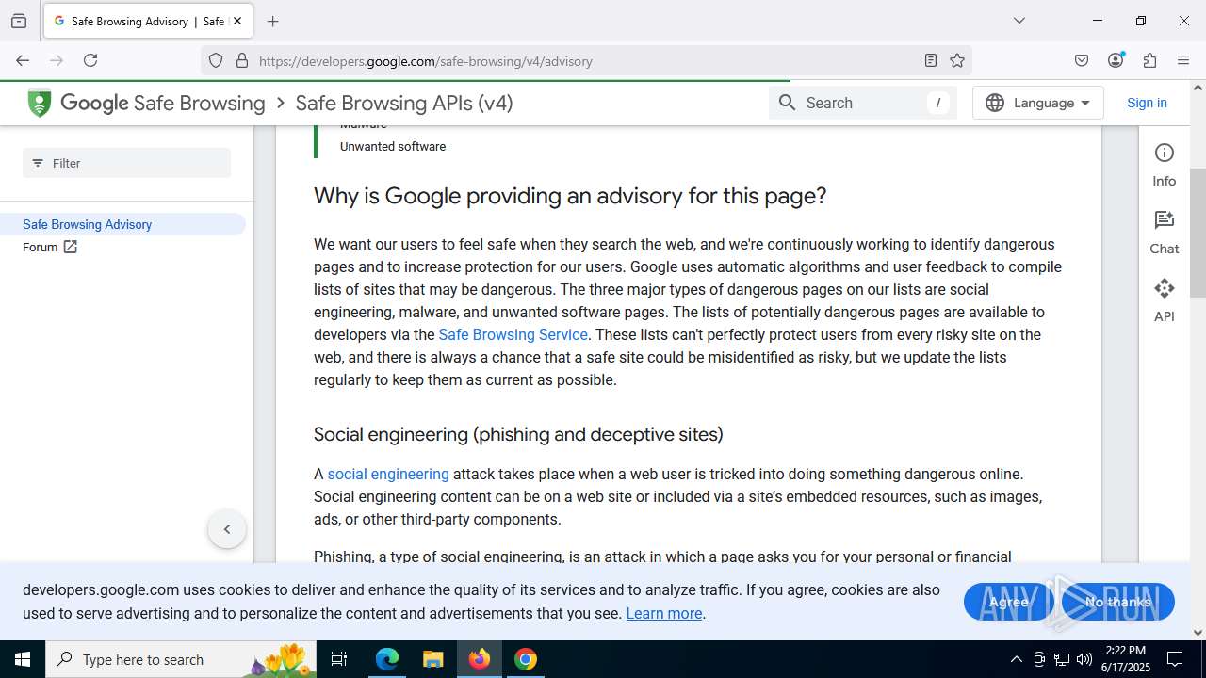This screenshot has height=678, width=1206.
Task: Click the Filter input in sidebar
Action: [126, 163]
